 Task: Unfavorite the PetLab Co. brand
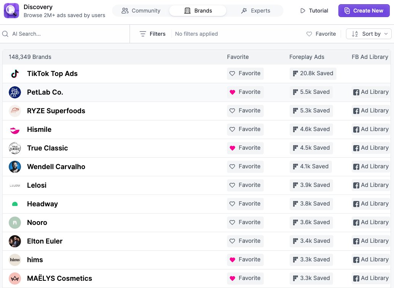coord(245,92)
